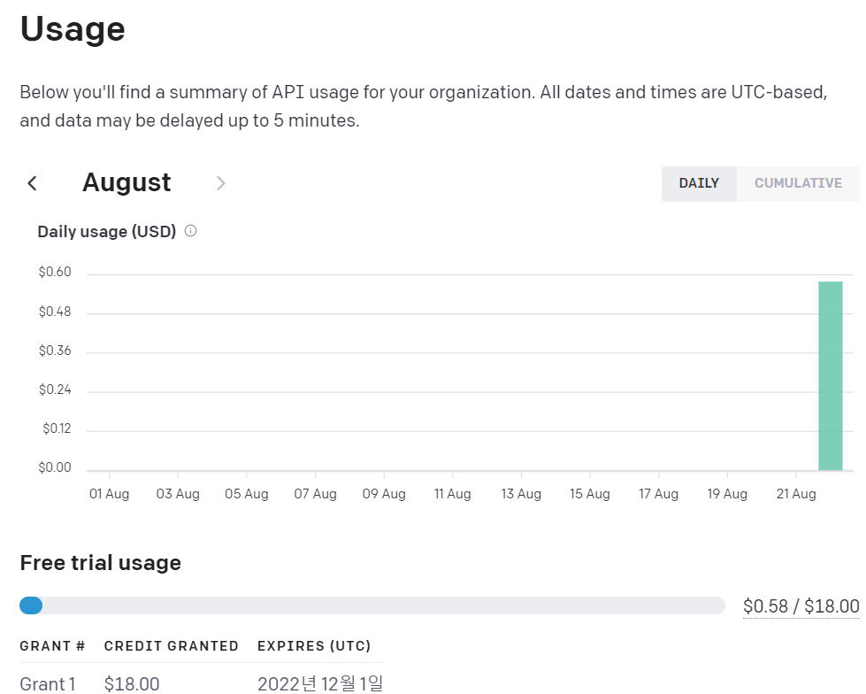Click the $0.58 / $18.00 usage total

pos(801,605)
